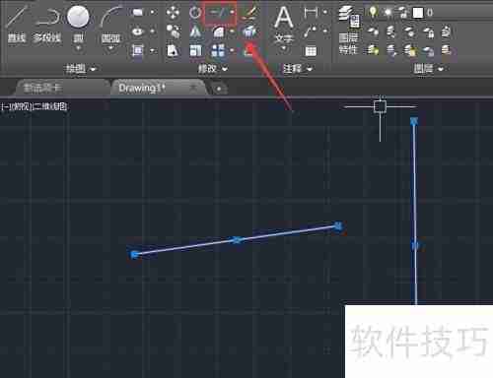Toggle layer 0 freeze sun icon

coord(388,13)
